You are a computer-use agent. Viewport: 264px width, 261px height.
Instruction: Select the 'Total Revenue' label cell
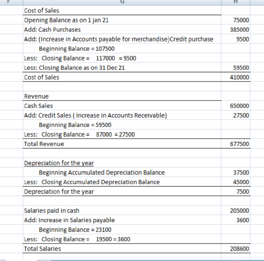[122, 144]
